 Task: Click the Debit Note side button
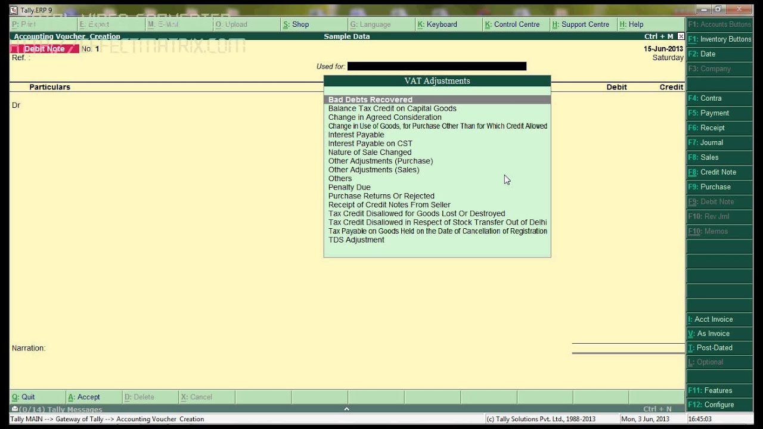coord(719,202)
